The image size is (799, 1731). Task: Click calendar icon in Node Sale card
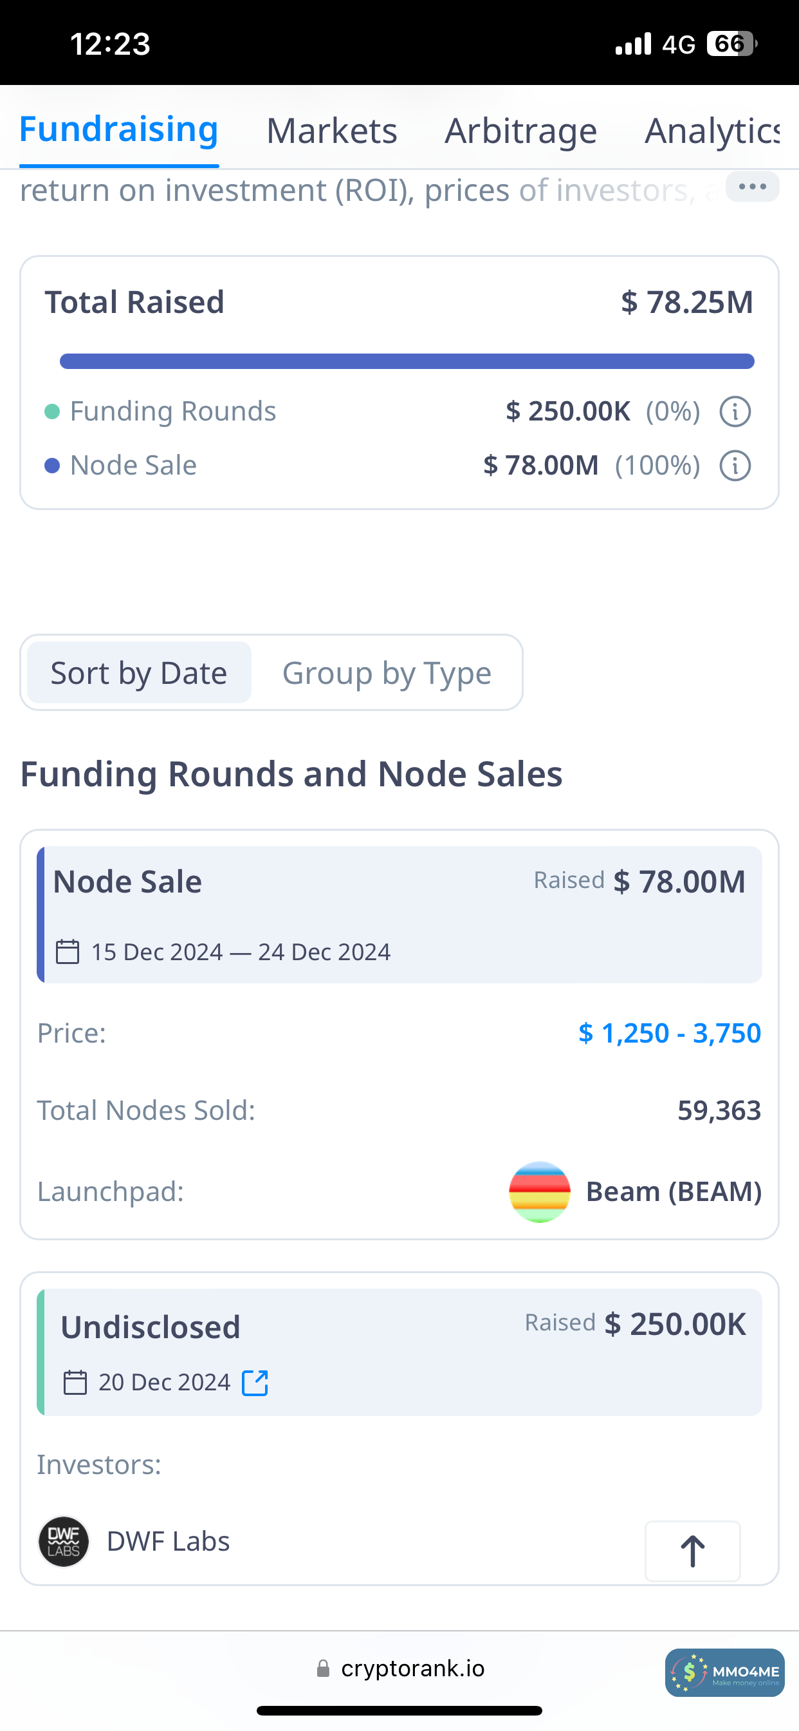point(67,952)
